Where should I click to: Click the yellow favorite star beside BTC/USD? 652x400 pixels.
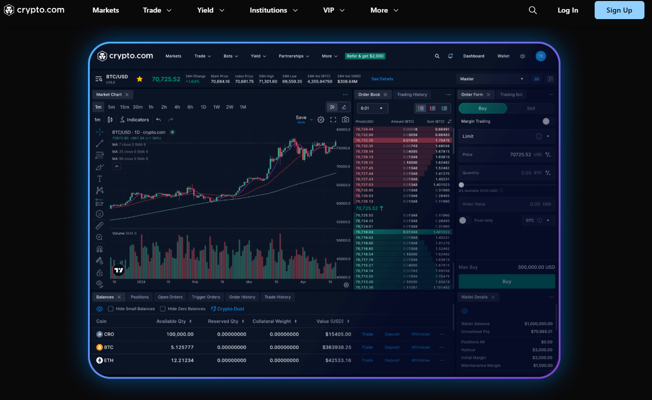point(139,79)
